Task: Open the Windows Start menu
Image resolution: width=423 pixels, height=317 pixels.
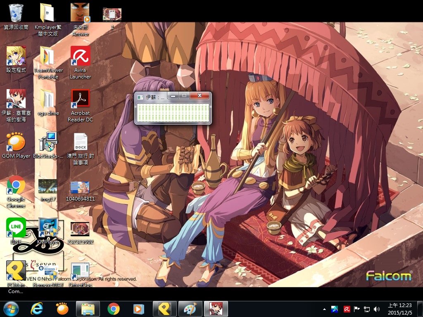Action: pos(11,309)
